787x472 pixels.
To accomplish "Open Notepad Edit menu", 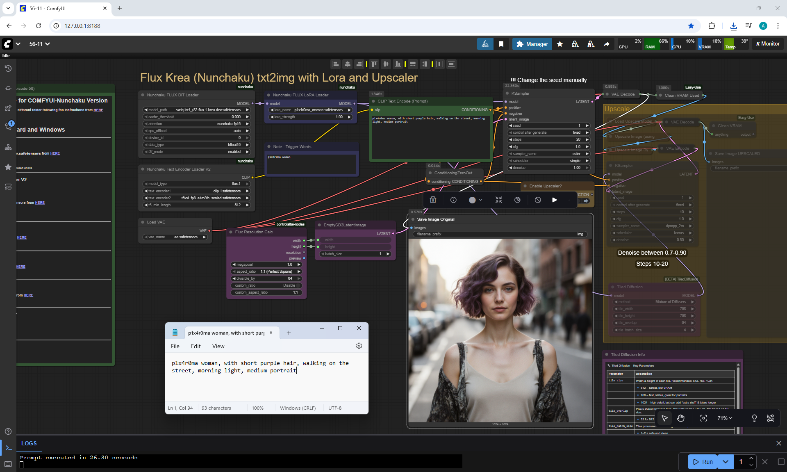I will pyautogui.click(x=196, y=346).
